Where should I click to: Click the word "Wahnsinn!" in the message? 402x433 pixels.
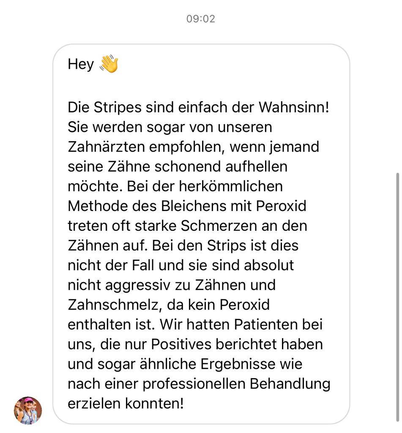[x=294, y=107]
